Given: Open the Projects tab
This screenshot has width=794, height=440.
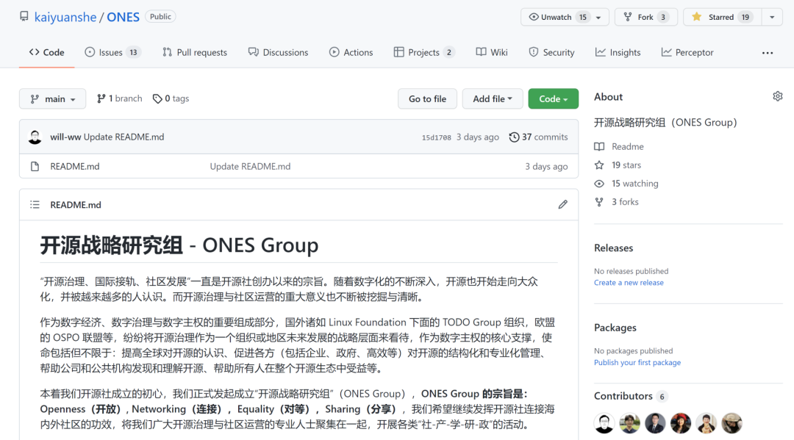Looking at the screenshot, I should pyautogui.click(x=424, y=52).
